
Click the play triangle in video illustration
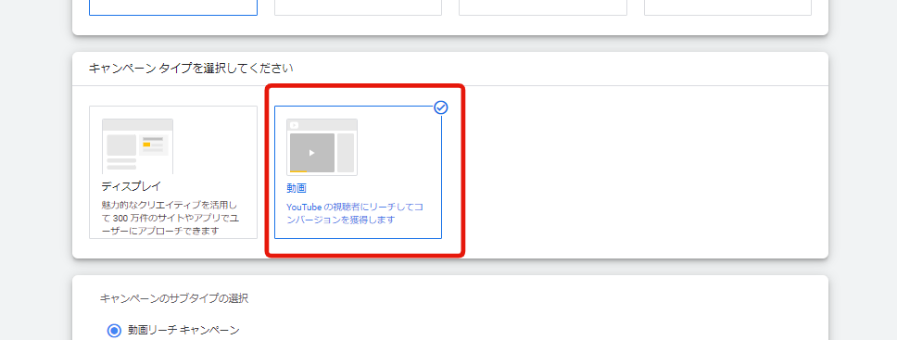(x=311, y=153)
